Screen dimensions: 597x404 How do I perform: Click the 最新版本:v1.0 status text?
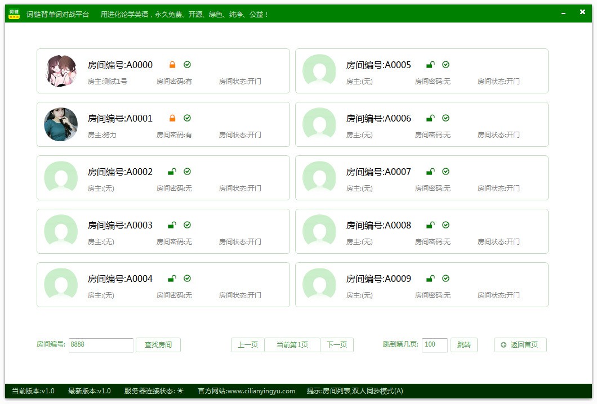90,391
